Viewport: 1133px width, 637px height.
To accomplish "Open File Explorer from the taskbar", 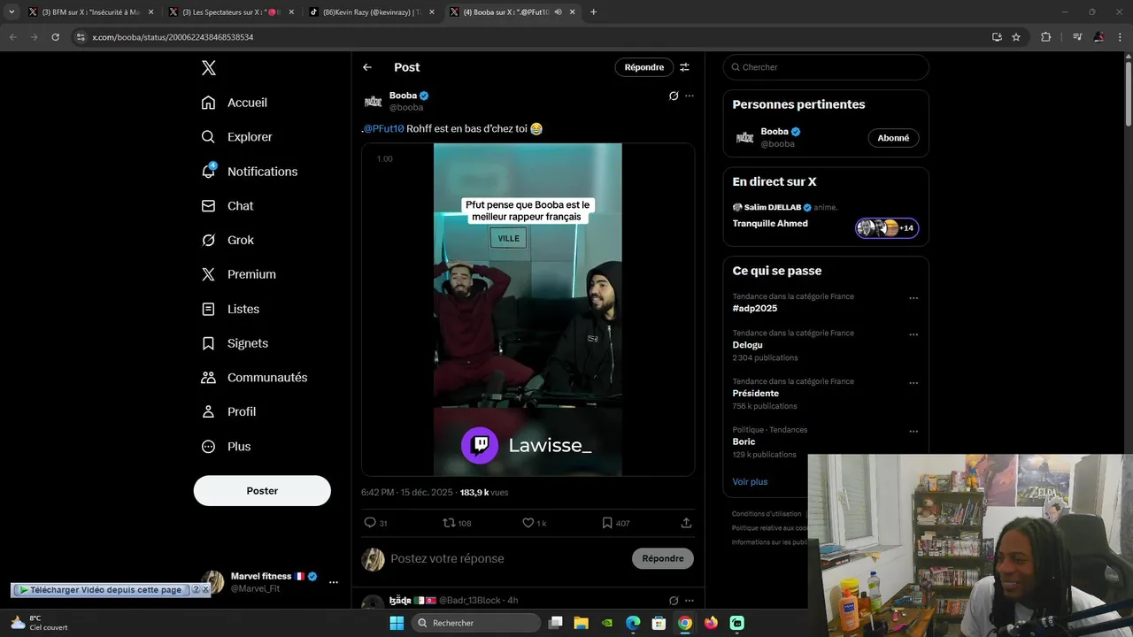I will point(581,623).
